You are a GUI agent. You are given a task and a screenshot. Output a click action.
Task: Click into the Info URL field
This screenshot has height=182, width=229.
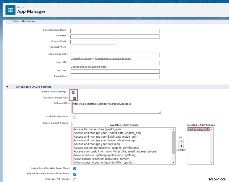[115, 71]
